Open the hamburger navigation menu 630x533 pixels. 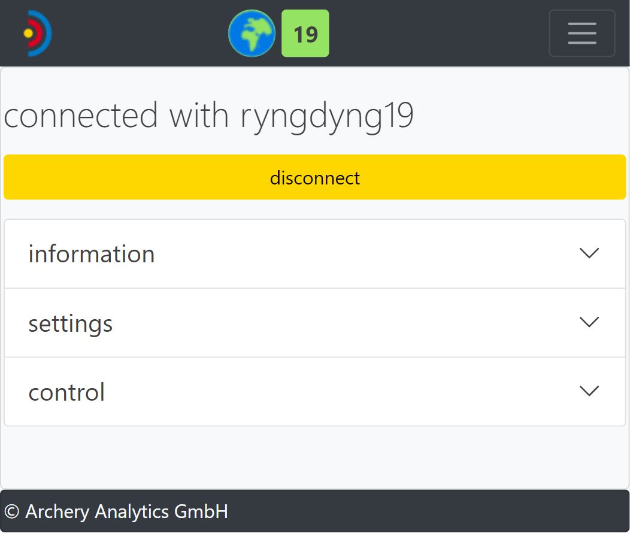click(x=581, y=34)
